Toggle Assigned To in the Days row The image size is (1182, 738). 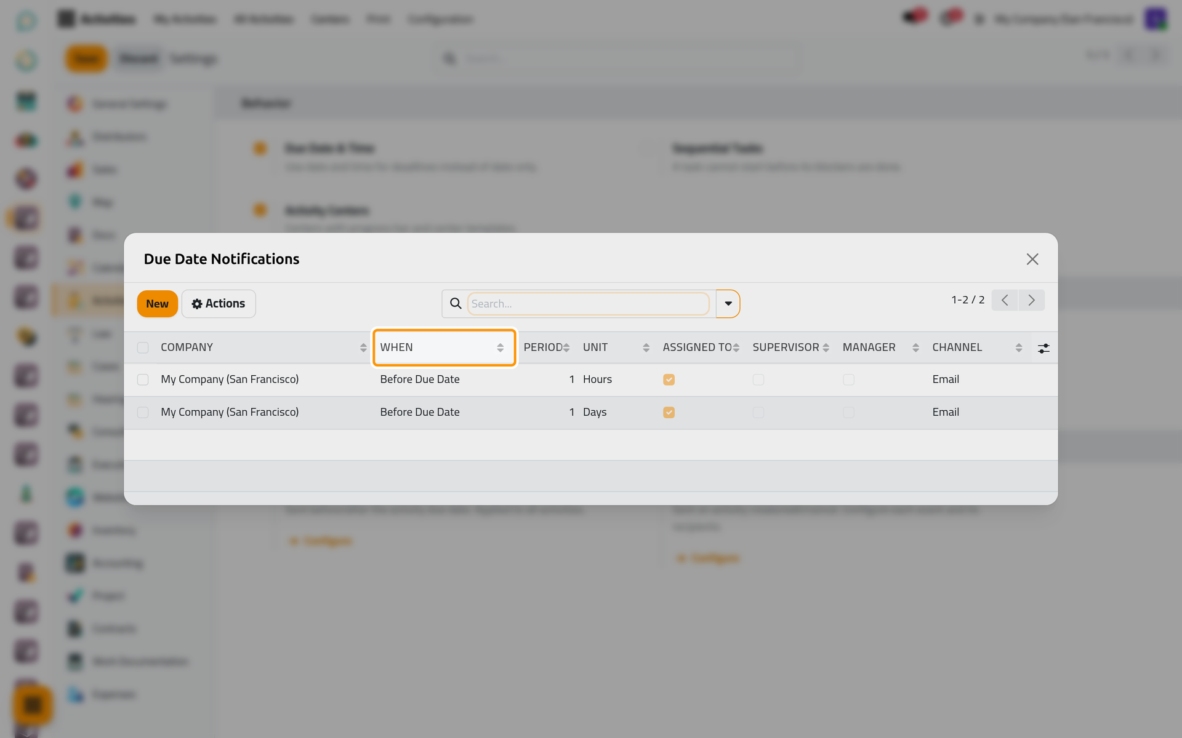[x=669, y=412]
